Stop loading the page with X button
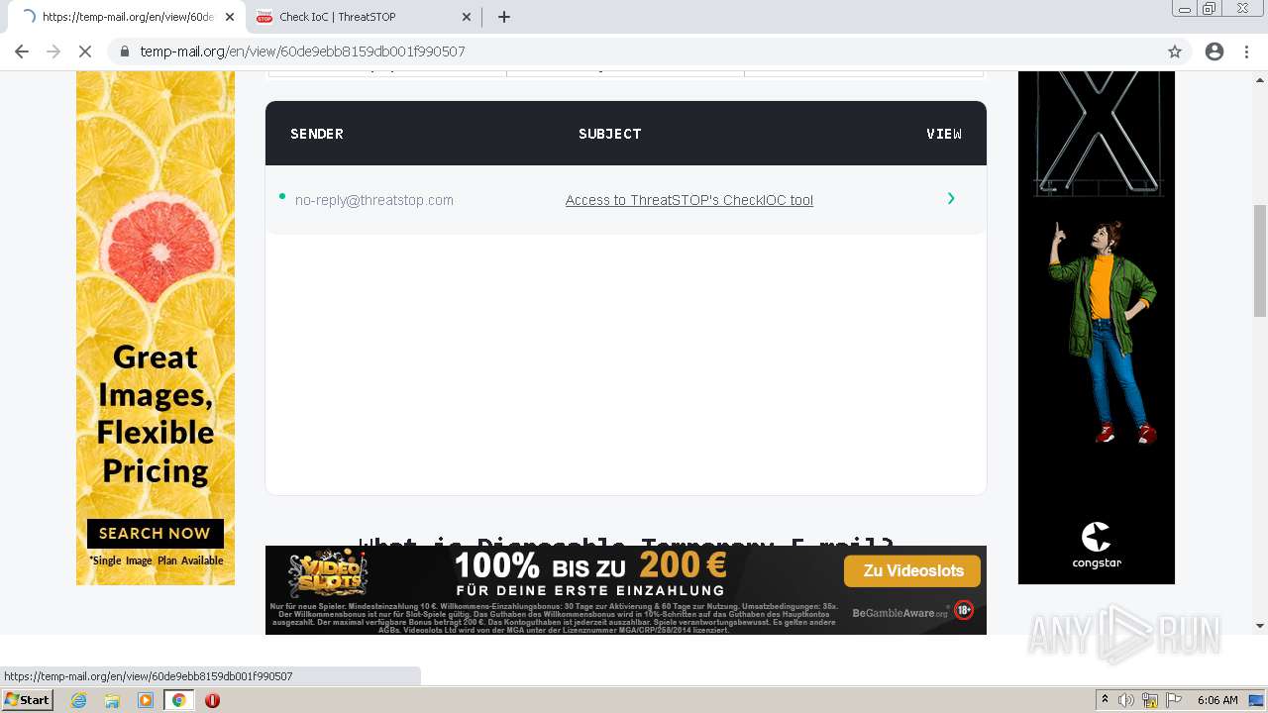The width and height of the screenshot is (1268, 713). 85,51
